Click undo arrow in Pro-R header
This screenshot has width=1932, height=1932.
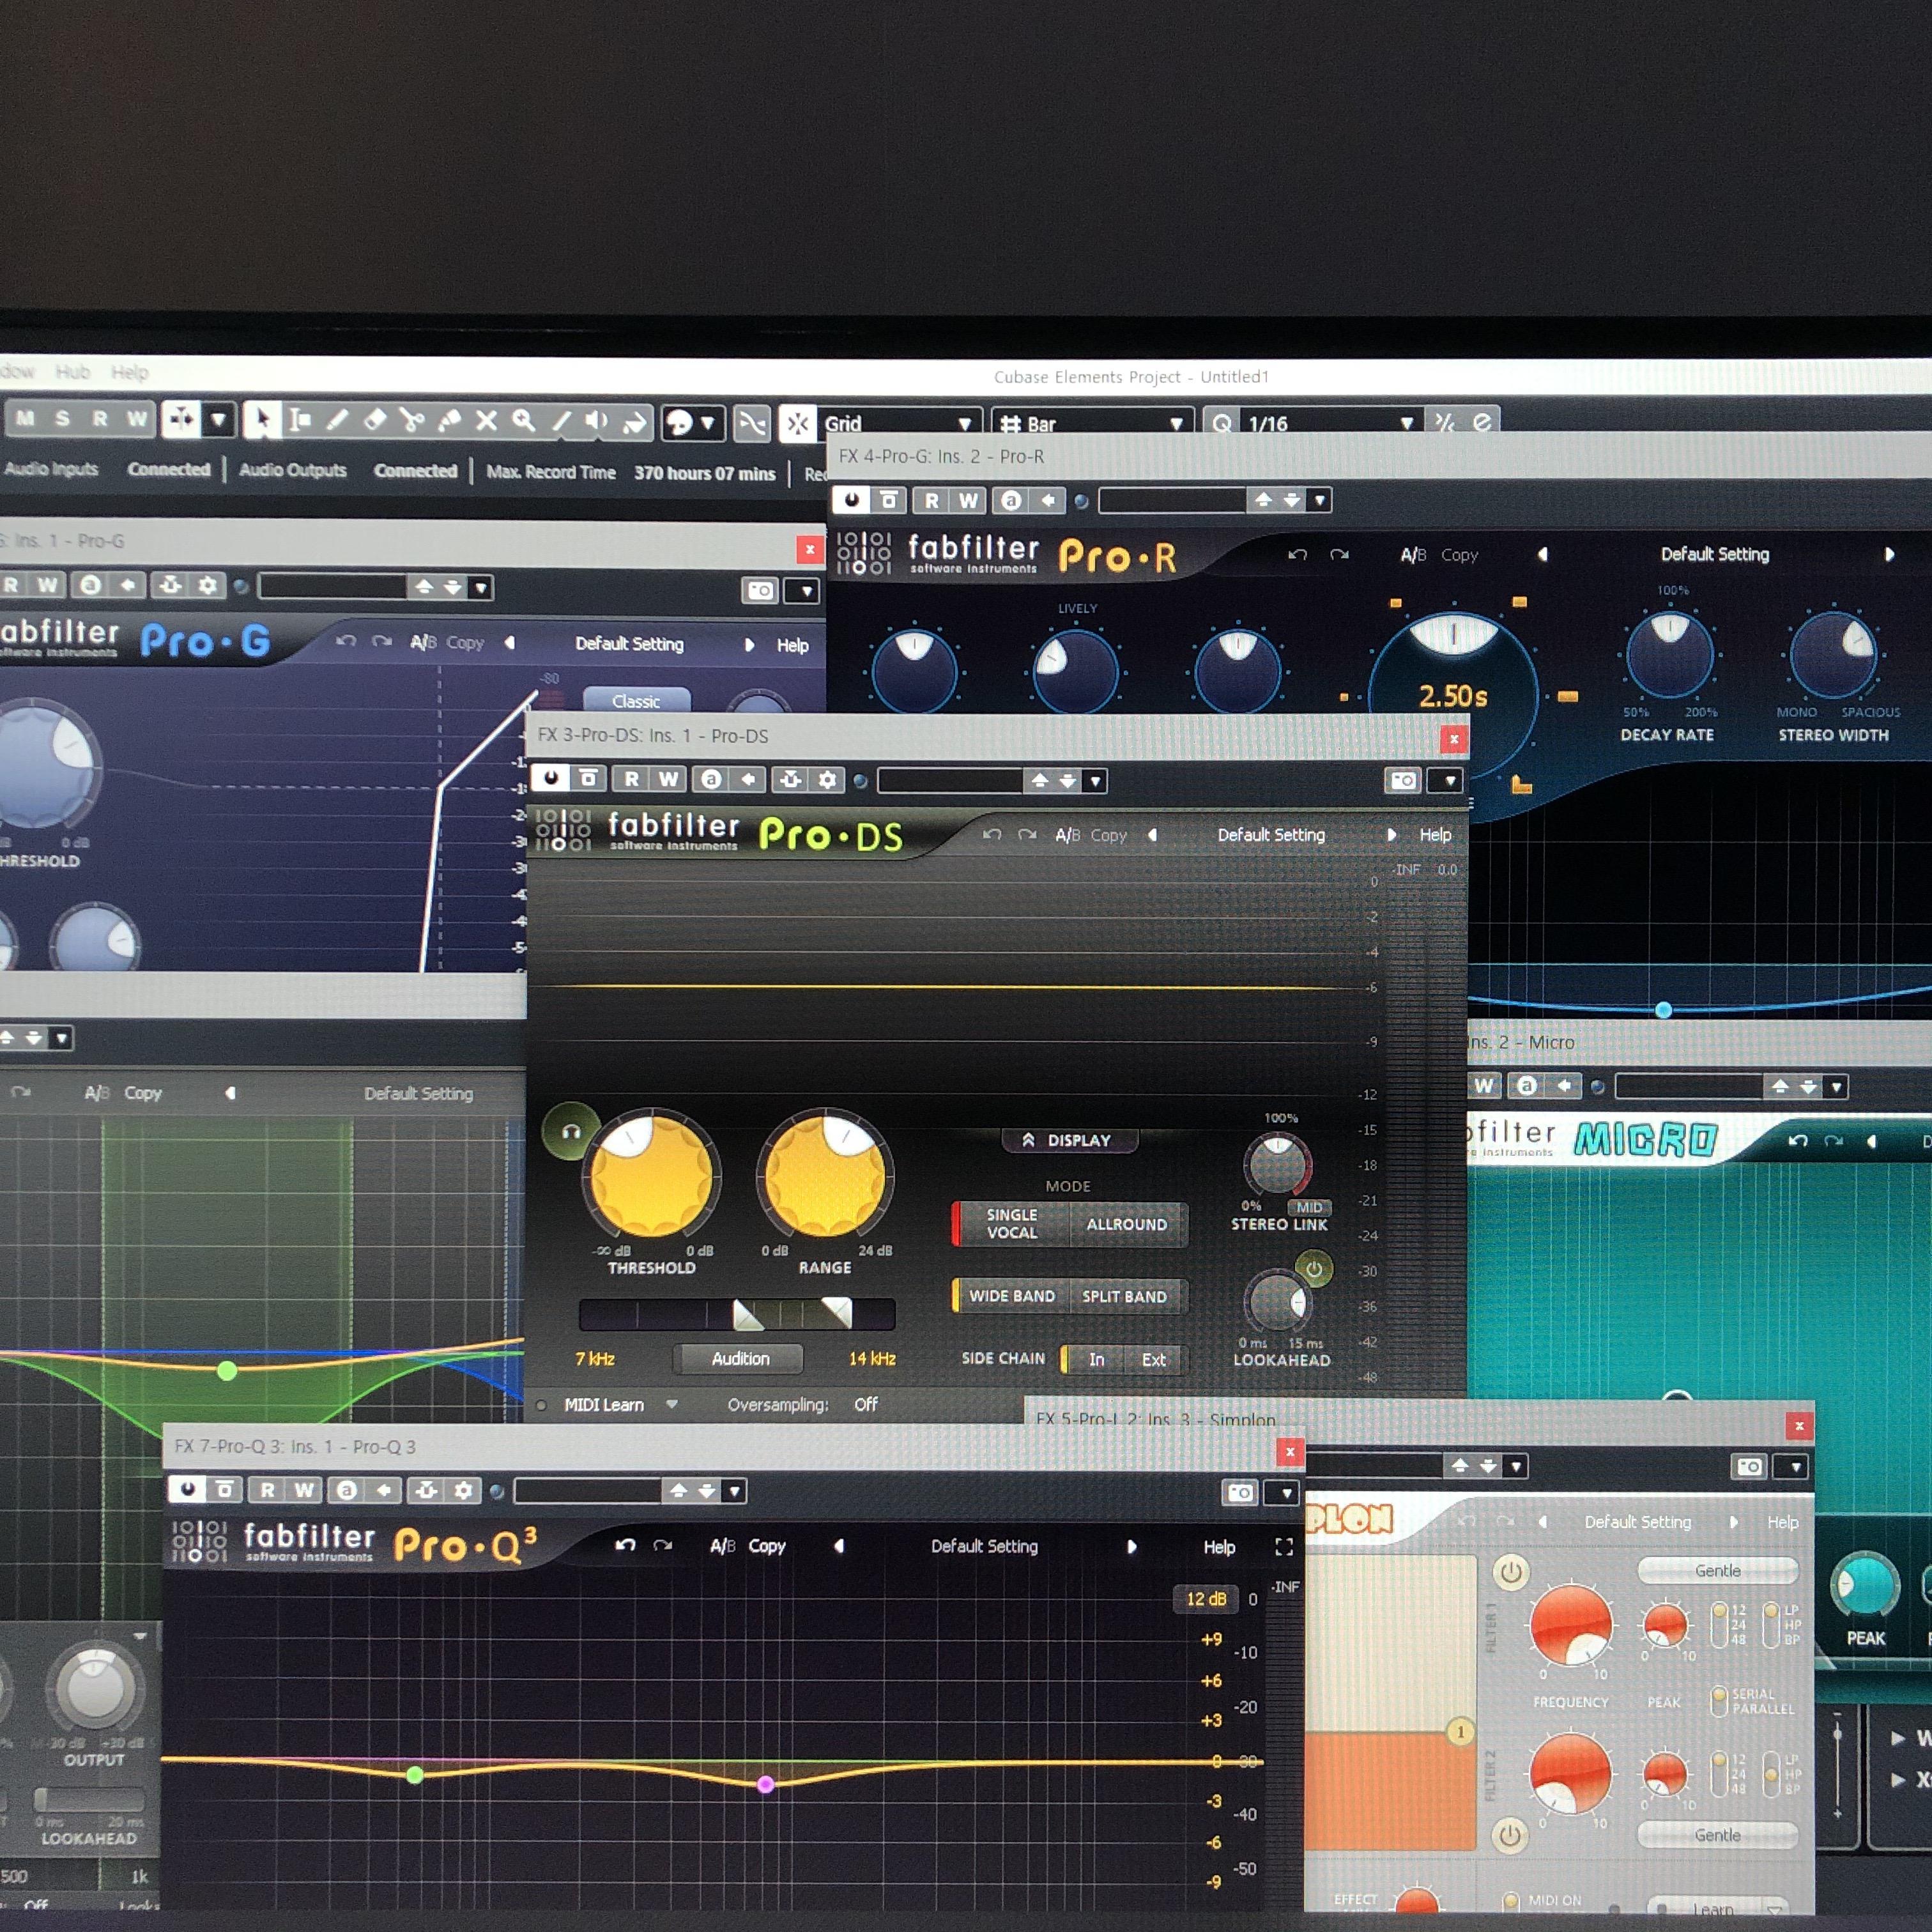click(1298, 554)
